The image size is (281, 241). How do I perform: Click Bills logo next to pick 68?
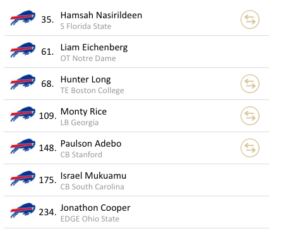tap(23, 82)
